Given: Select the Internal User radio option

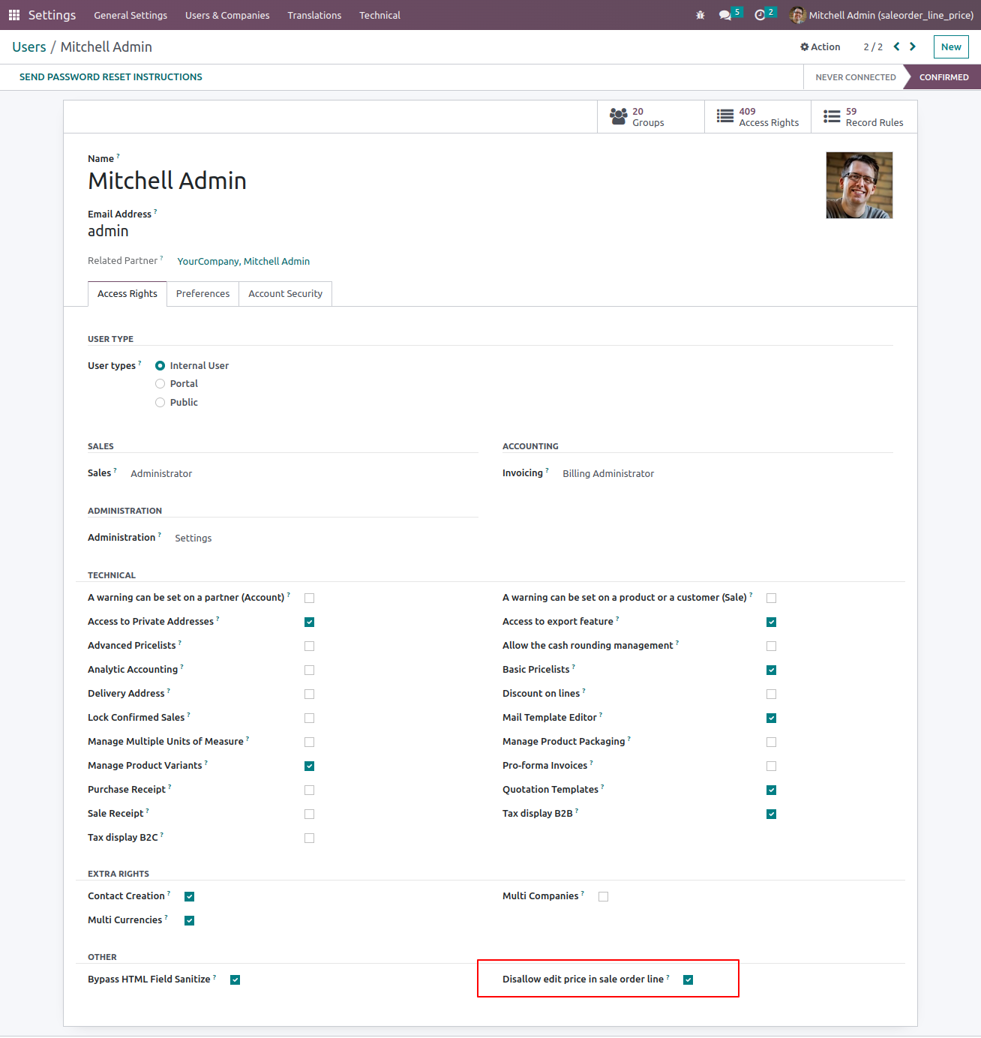Looking at the screenshot, I should [x=160, y=366].
